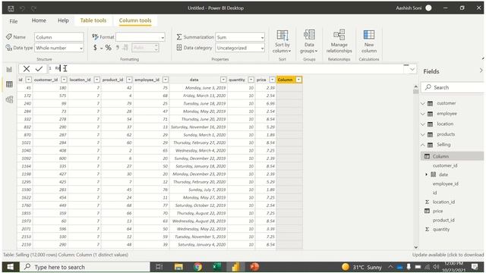Expand the customer table in Fields

pyautogui.click(x=423, y=103)
